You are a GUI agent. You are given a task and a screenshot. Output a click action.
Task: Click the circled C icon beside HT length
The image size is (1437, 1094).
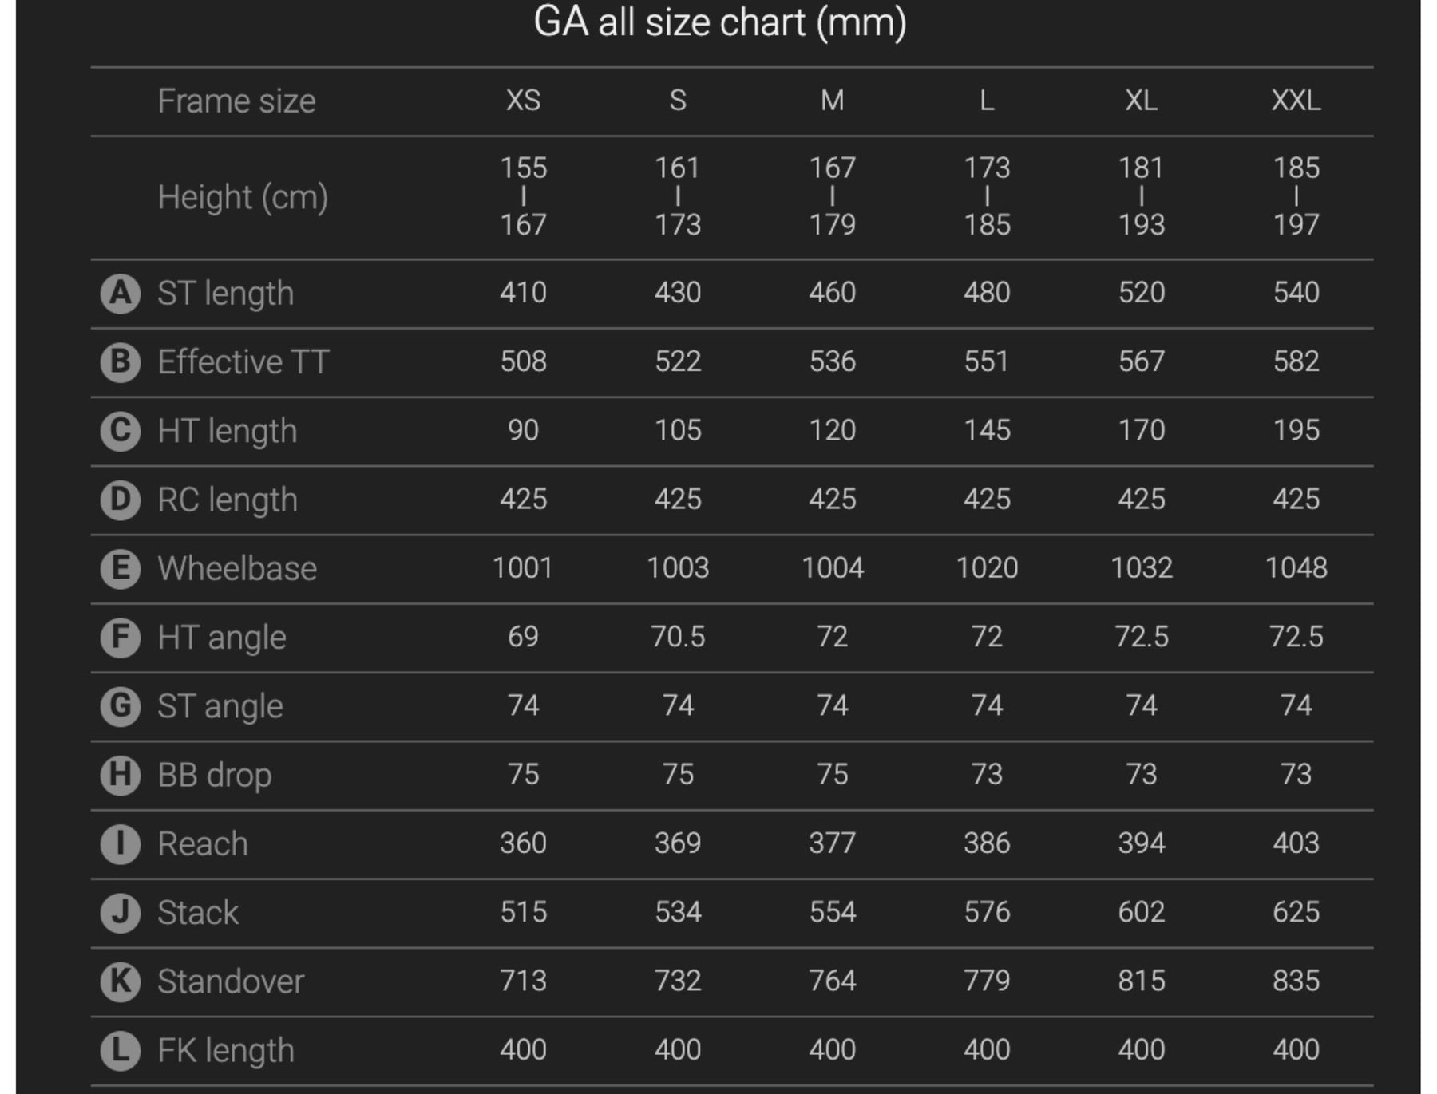click(121, 431)
